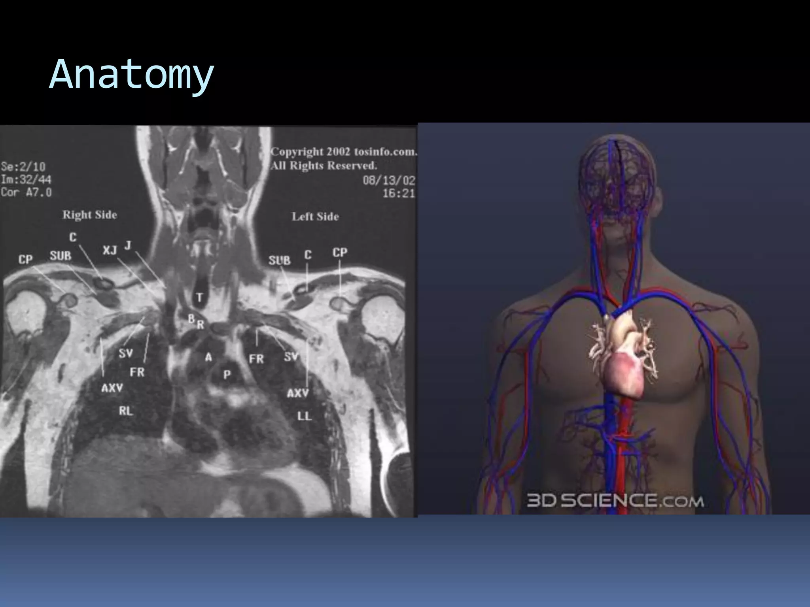This screenshot has height=607, width=810.
Task: Click the 'All Rights Reserved.' line
Action: point(324,166)
